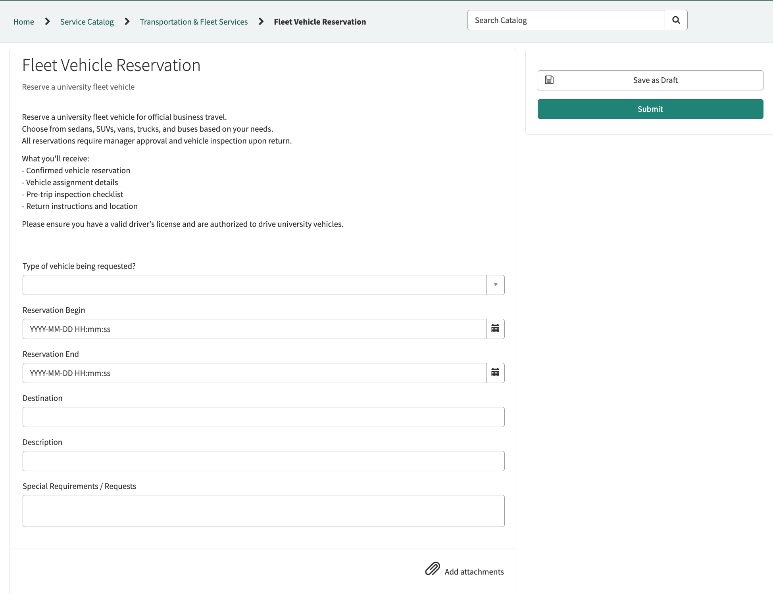
Task: Click the paperclip attachment icon
Action: point(432,569)
